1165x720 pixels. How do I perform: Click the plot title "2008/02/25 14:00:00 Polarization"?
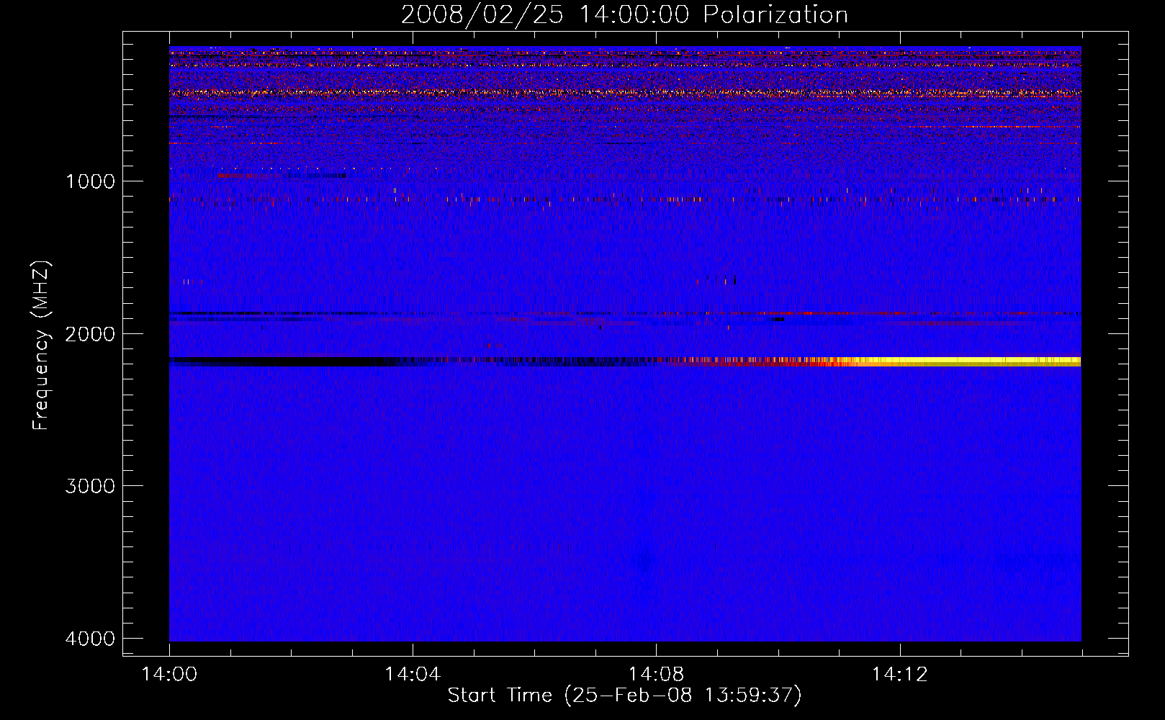[624, 14]
